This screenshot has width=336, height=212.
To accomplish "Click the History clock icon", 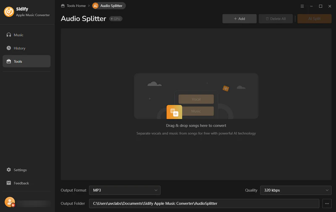I will coord(8,48).
